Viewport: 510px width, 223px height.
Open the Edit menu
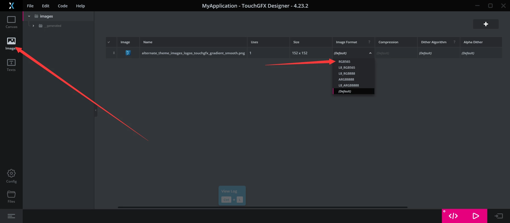click(46, 6)
